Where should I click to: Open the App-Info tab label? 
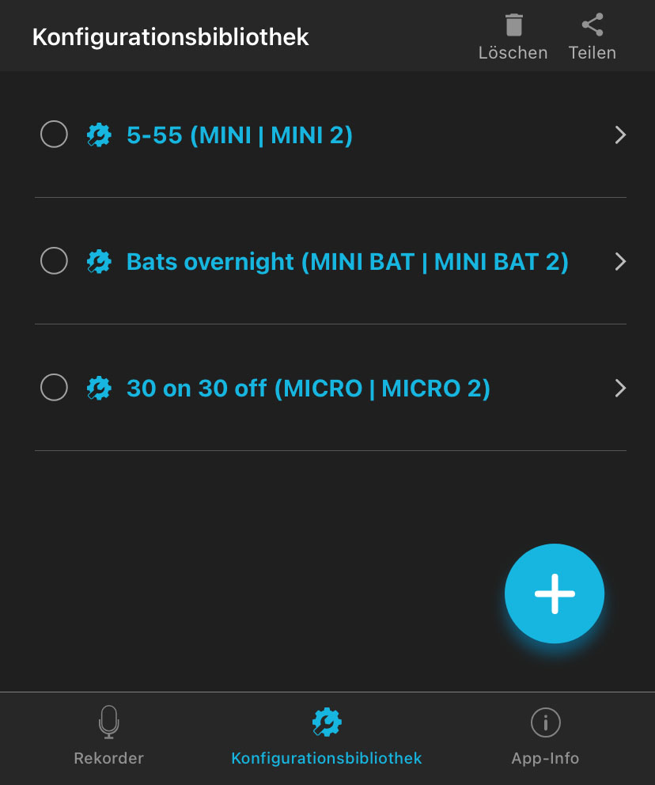545,758
